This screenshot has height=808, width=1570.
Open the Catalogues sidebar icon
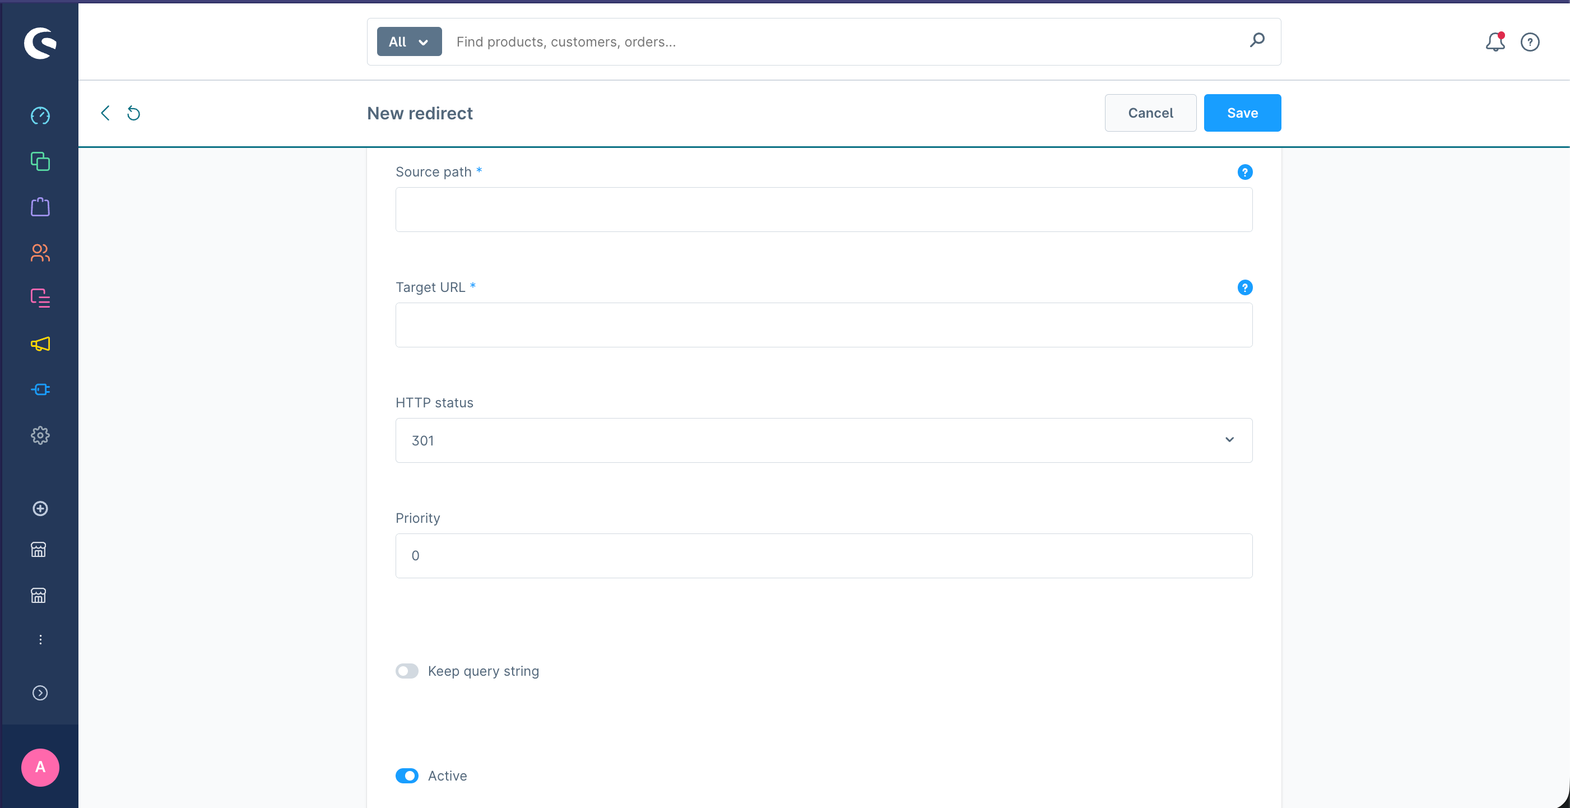pyautogui.click(x=40, y=161)
